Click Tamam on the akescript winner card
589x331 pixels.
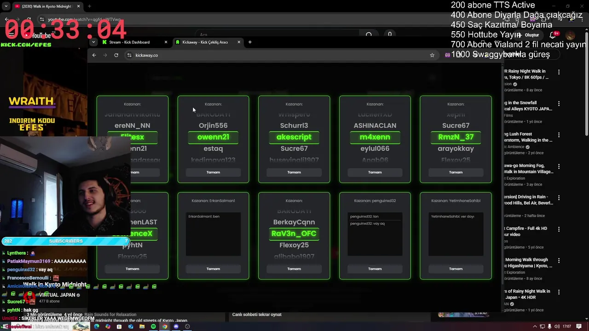(294, 172)
